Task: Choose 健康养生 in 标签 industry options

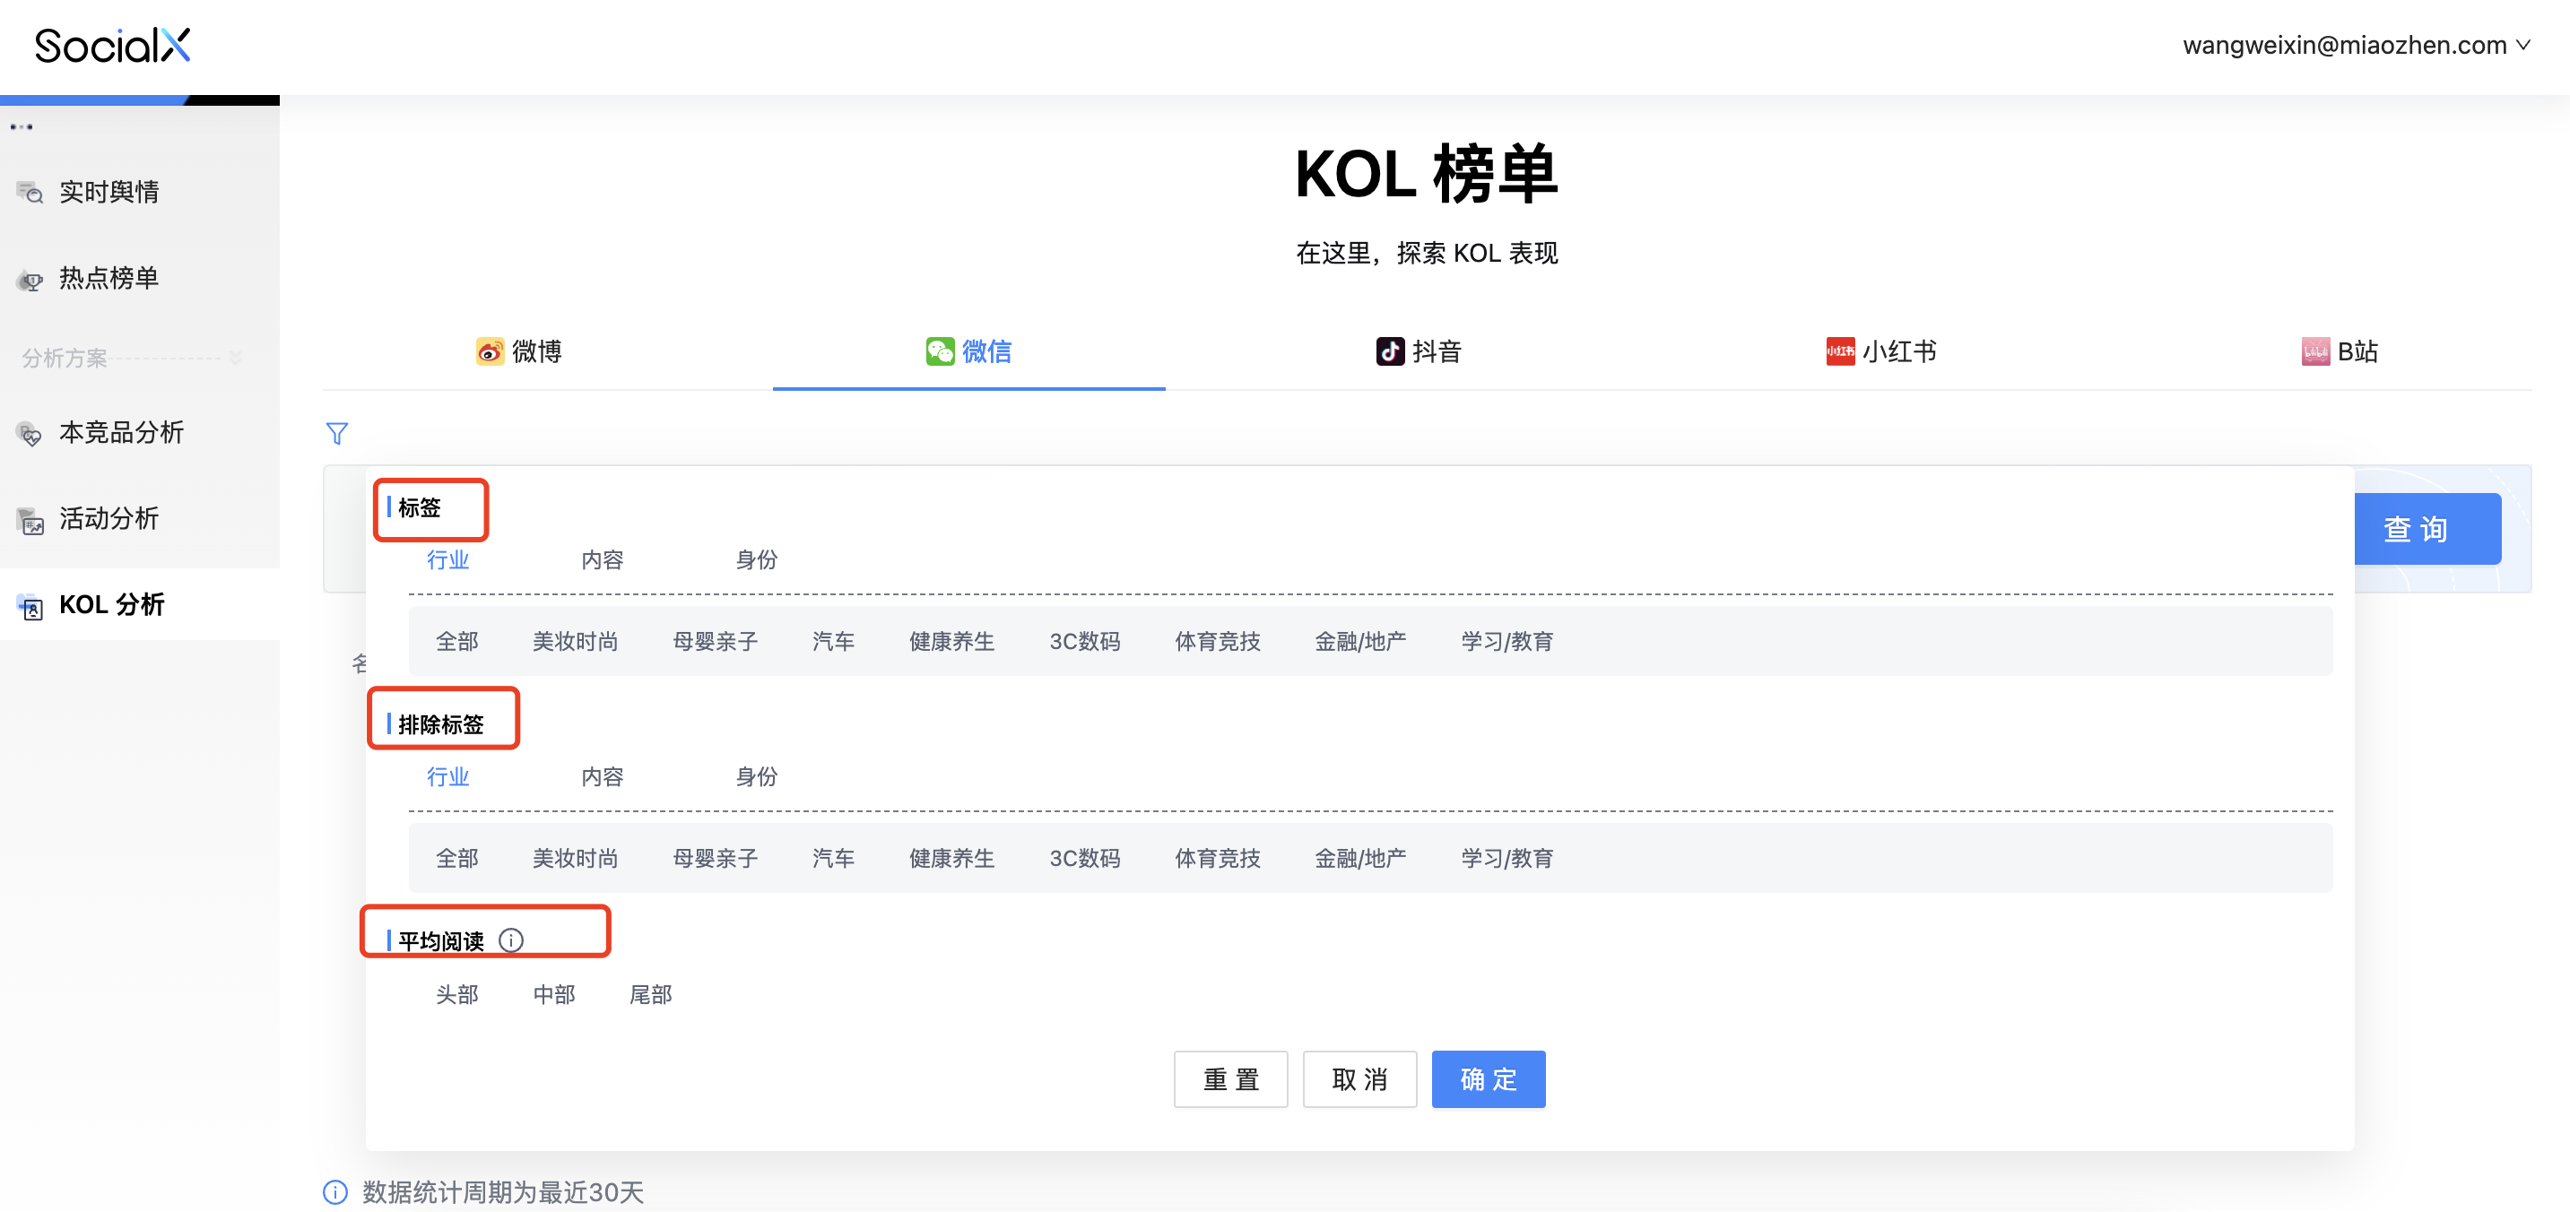Action: click(x=951, y=642)
